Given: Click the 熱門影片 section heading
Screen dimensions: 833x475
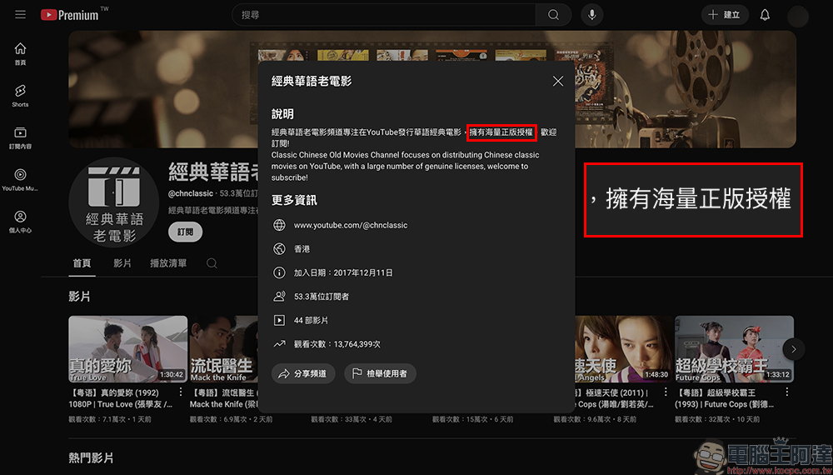Looking at the screenshot, I should (91, 458).
